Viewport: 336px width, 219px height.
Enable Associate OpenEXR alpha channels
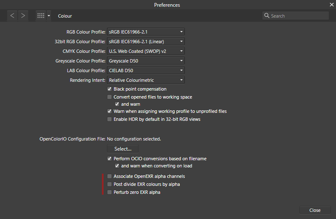pos(109,176)
